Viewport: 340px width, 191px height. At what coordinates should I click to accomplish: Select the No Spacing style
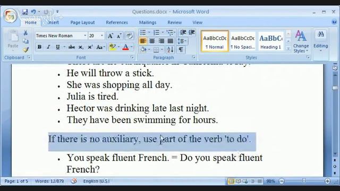click(x=243, y=41)
